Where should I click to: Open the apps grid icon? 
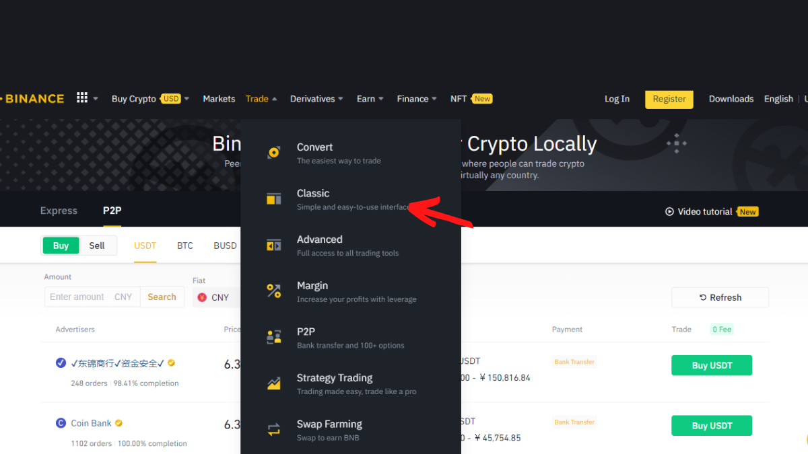tap(82, 98)
